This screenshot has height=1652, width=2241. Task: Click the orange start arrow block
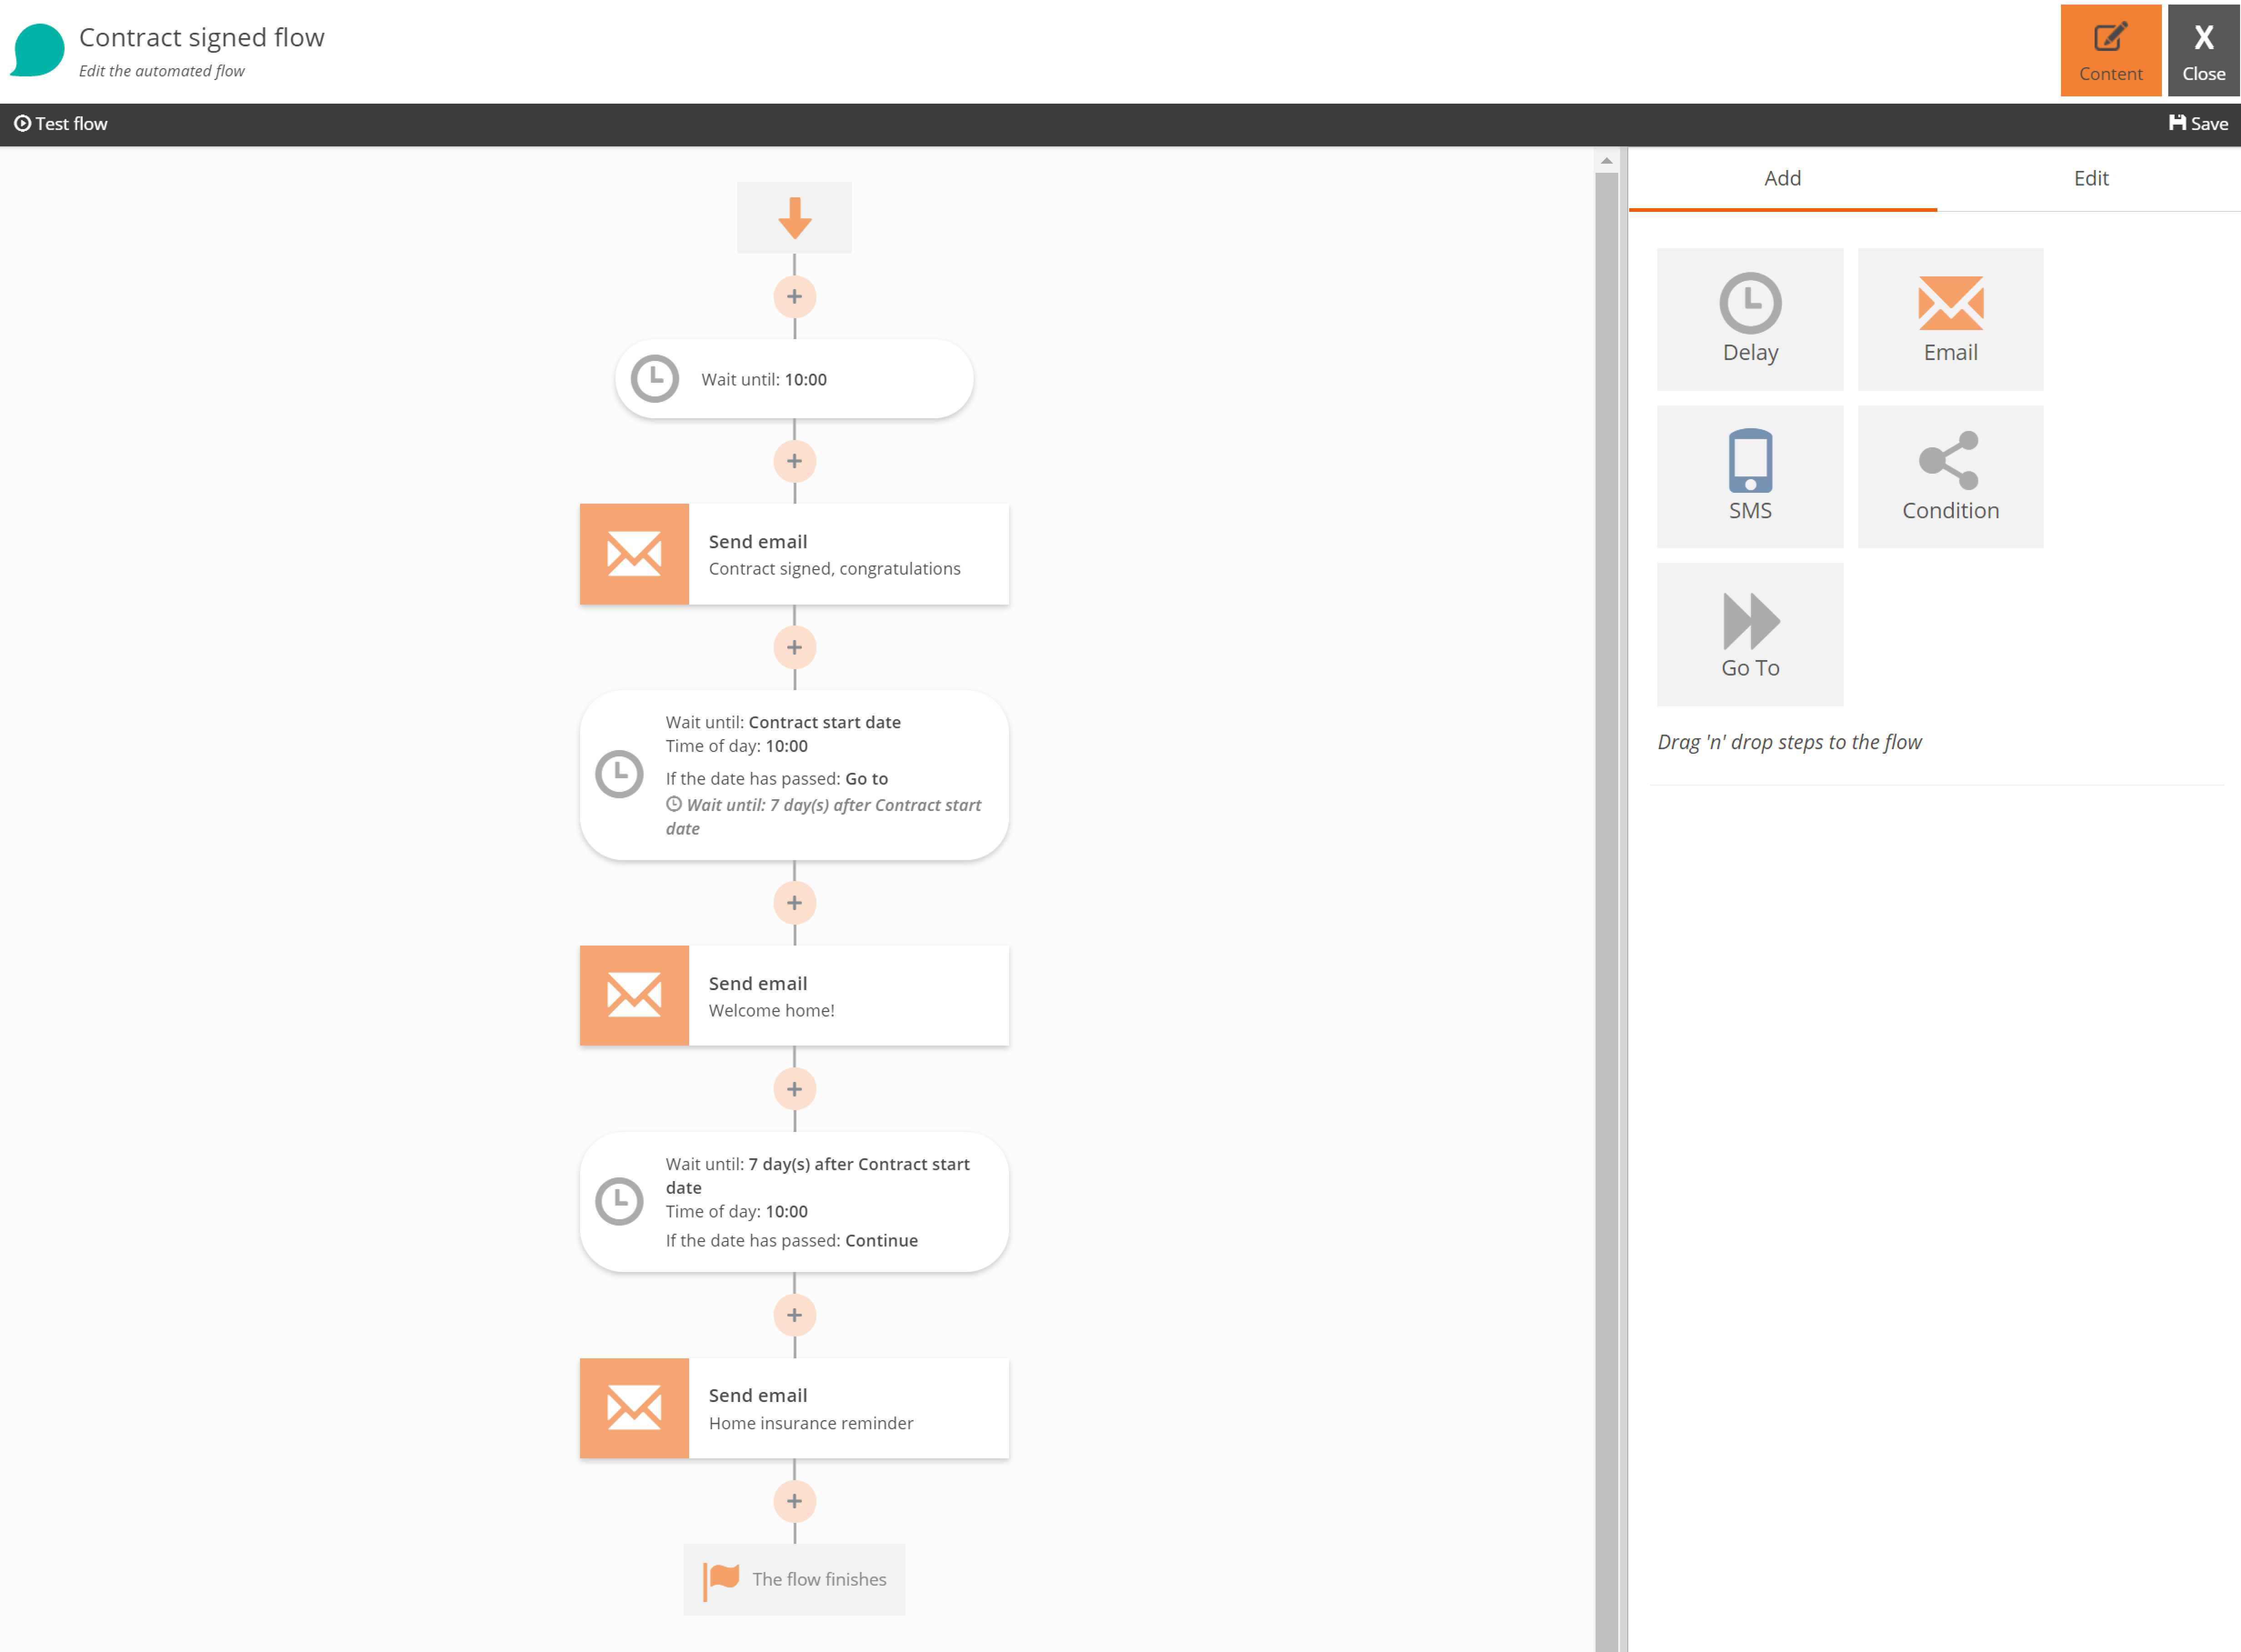coord(794,217)
